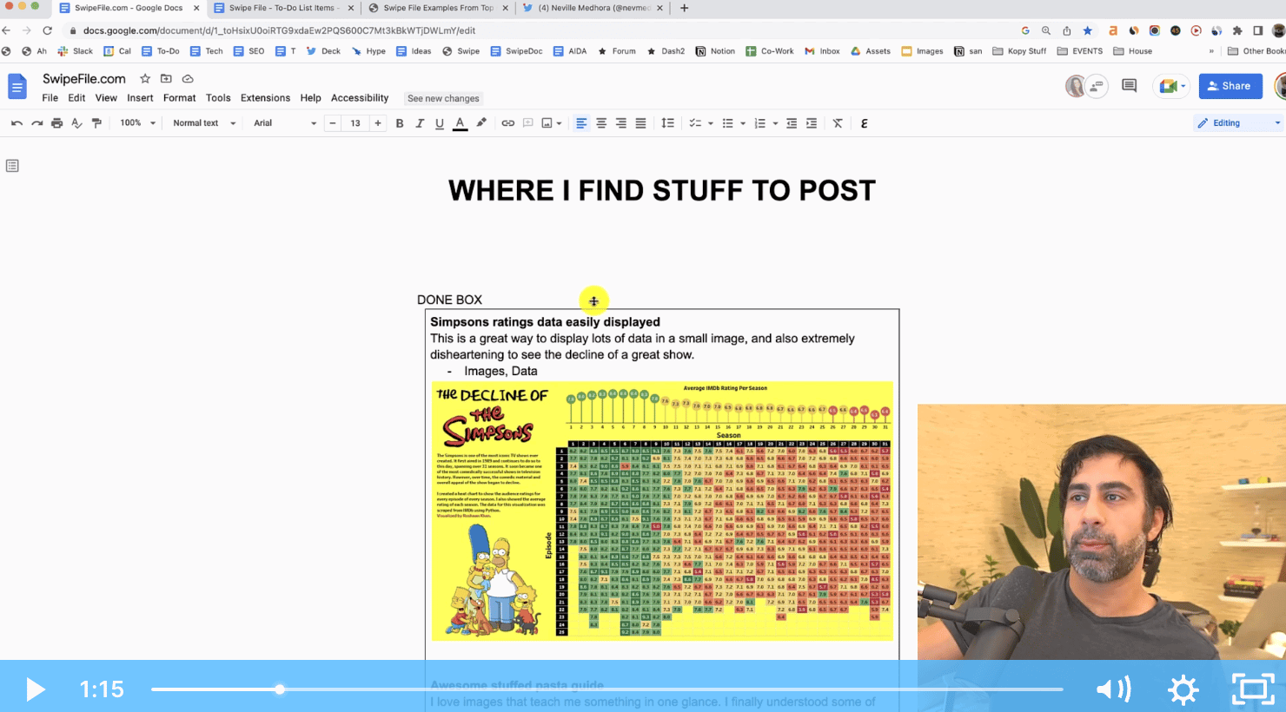Center align text
The width and height of the screenshot is (1286, 712).
click(x=601, y=123)
